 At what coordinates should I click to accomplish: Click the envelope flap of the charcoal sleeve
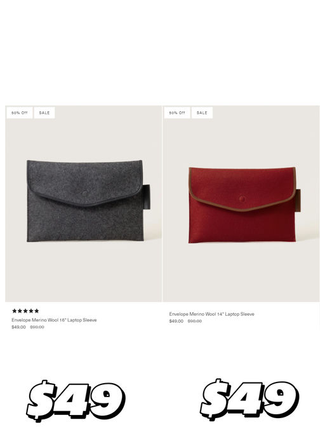point(85,182)
